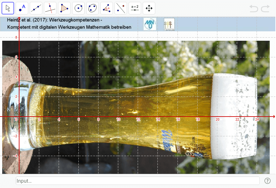The width and height of the screenshot is (276, 188).
Task: Click y-axis label −4
Action: 15,156
